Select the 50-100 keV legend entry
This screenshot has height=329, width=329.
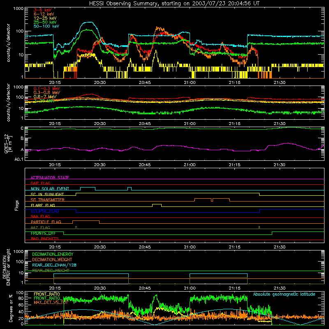point(46,26)
